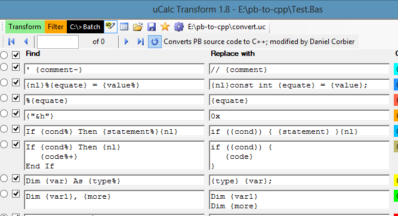Go to next match arrow
The height and width of the screenshot is (216, 398).
click(x=126, y=42)
